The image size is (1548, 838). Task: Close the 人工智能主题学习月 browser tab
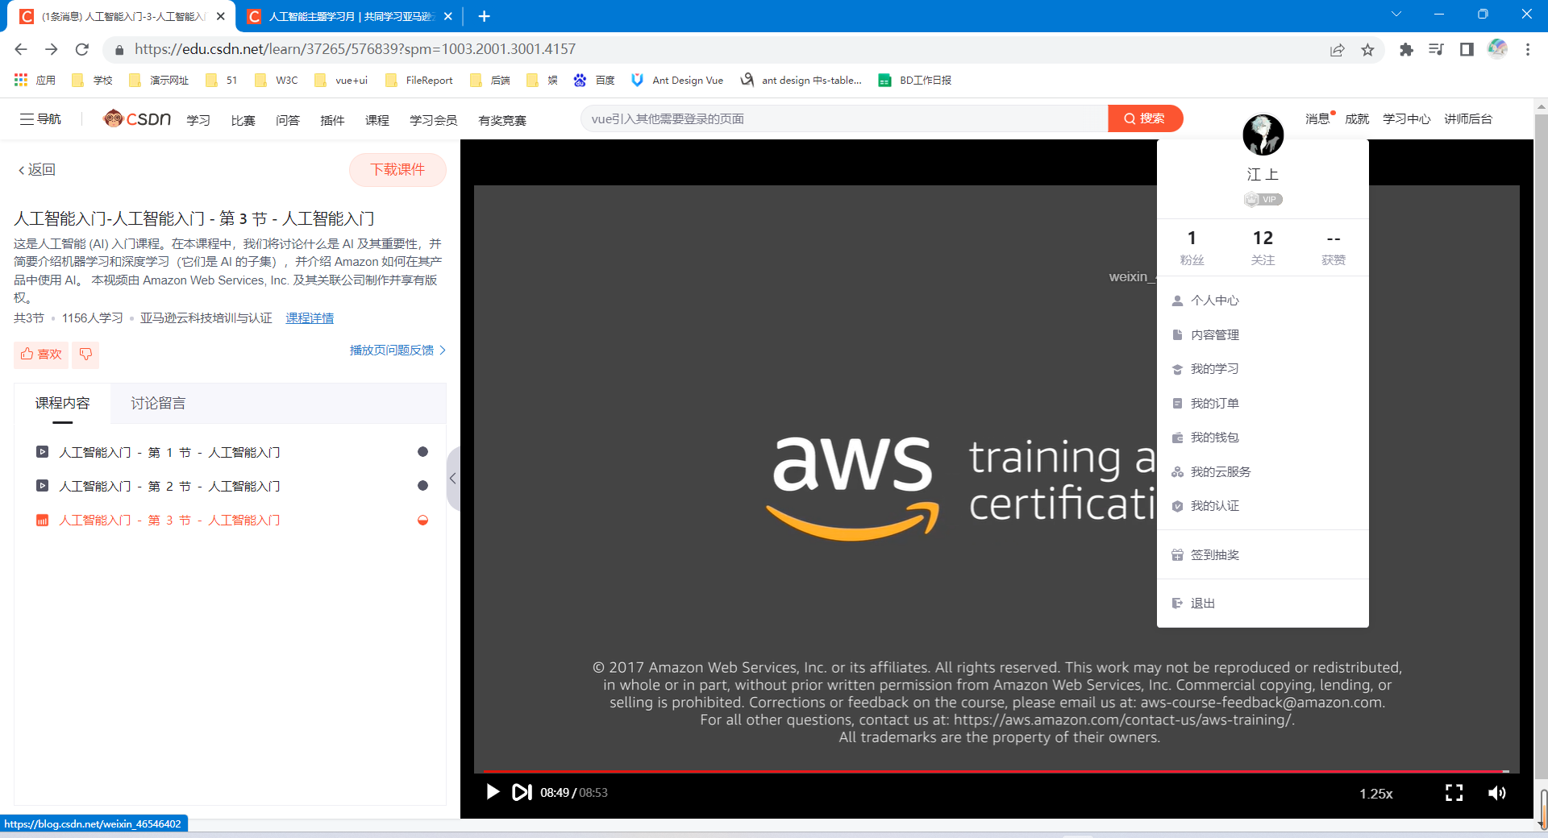coord(448,16)
